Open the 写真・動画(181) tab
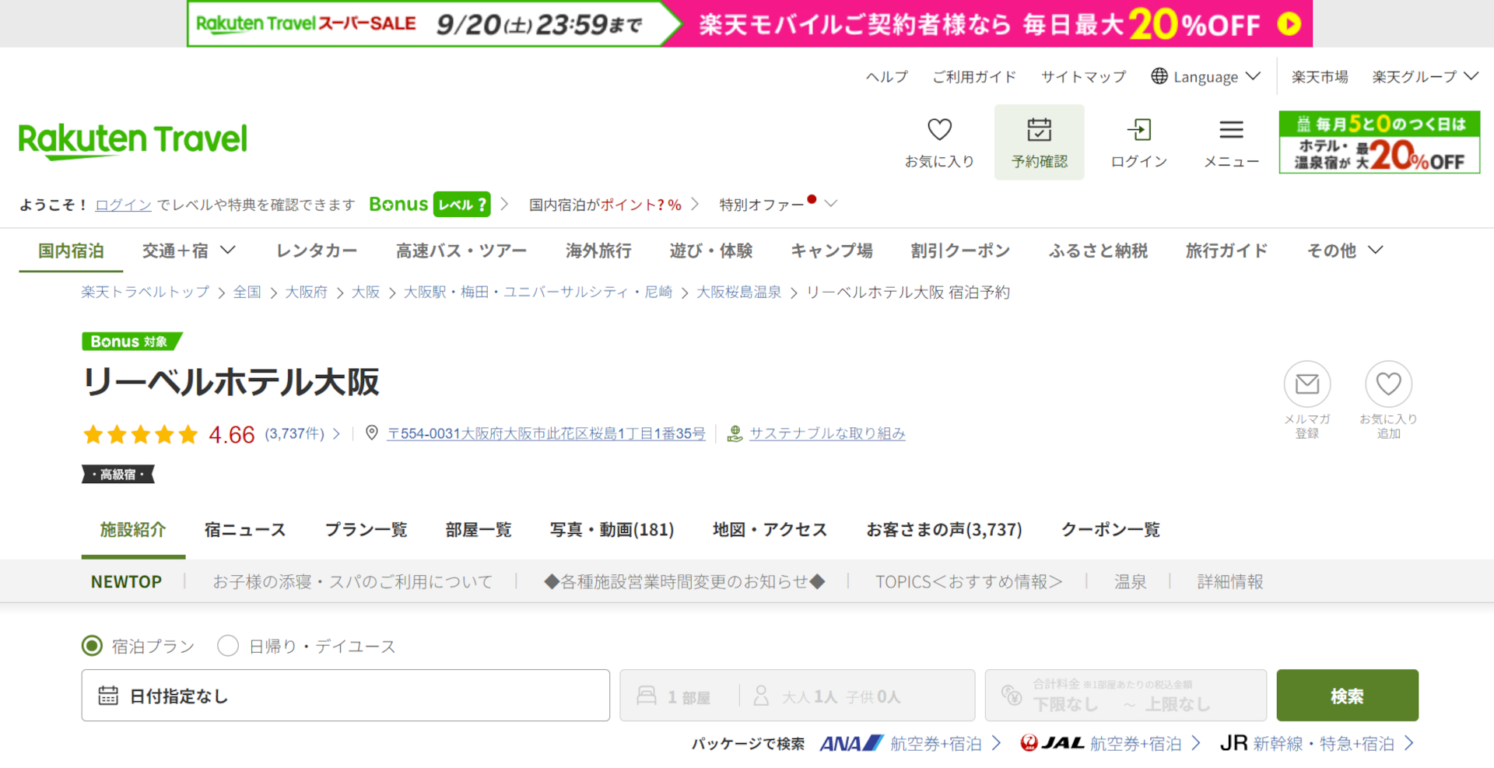This screenshot has width=1494, height=768. click(x=612, y=530)
